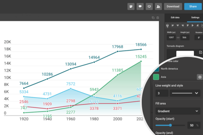Image resolution: width=203 pixels, height=135 pixels.
Task: Select the Tornado diagram thumbnail preview
Action: tap(185, 54)
